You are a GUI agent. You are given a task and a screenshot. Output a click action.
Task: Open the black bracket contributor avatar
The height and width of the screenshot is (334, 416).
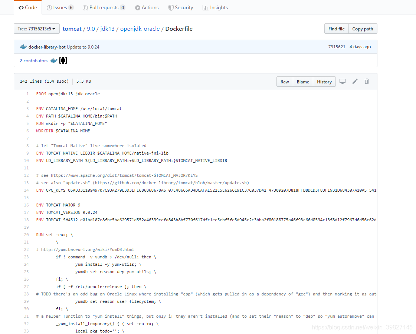tap(63, 60)
